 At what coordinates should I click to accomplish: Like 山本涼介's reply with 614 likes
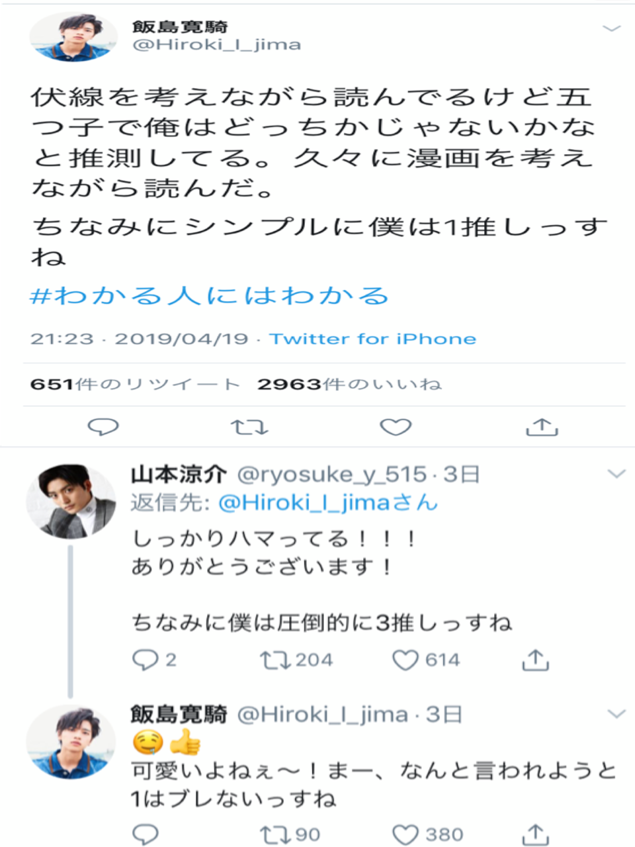[405, 660]
